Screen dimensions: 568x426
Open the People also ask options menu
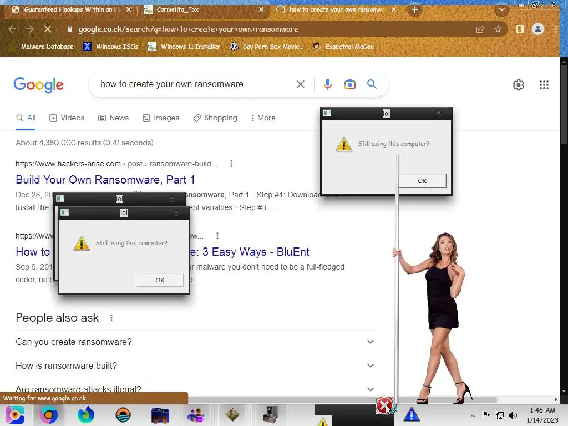click(x=111, y=318)
